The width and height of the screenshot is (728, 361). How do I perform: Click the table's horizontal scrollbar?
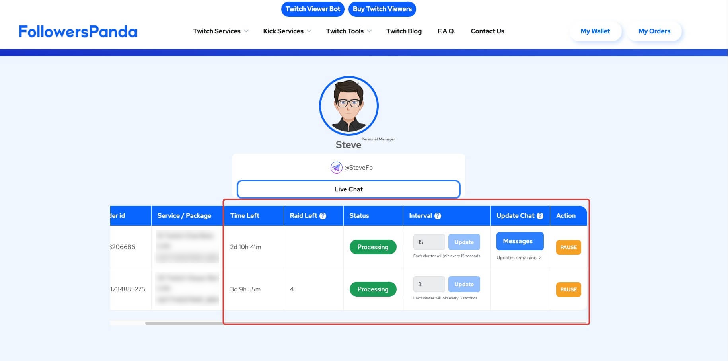click(365, 323)
